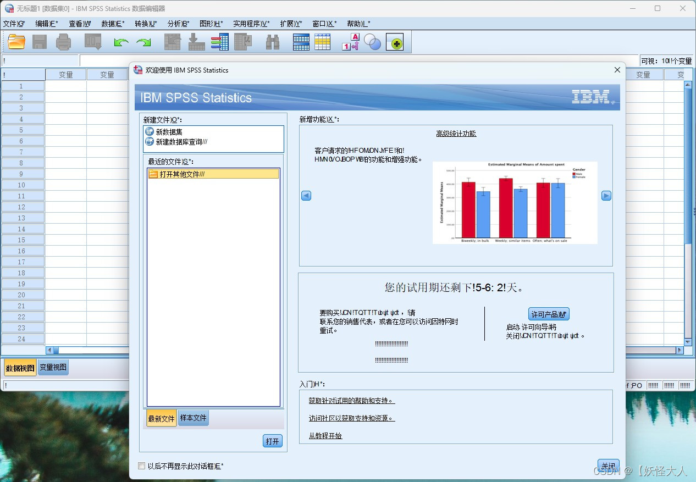Viewport: 696px width, 482px height.
Task: Select row header 24 in data grid
Action: tap(23, 339)
